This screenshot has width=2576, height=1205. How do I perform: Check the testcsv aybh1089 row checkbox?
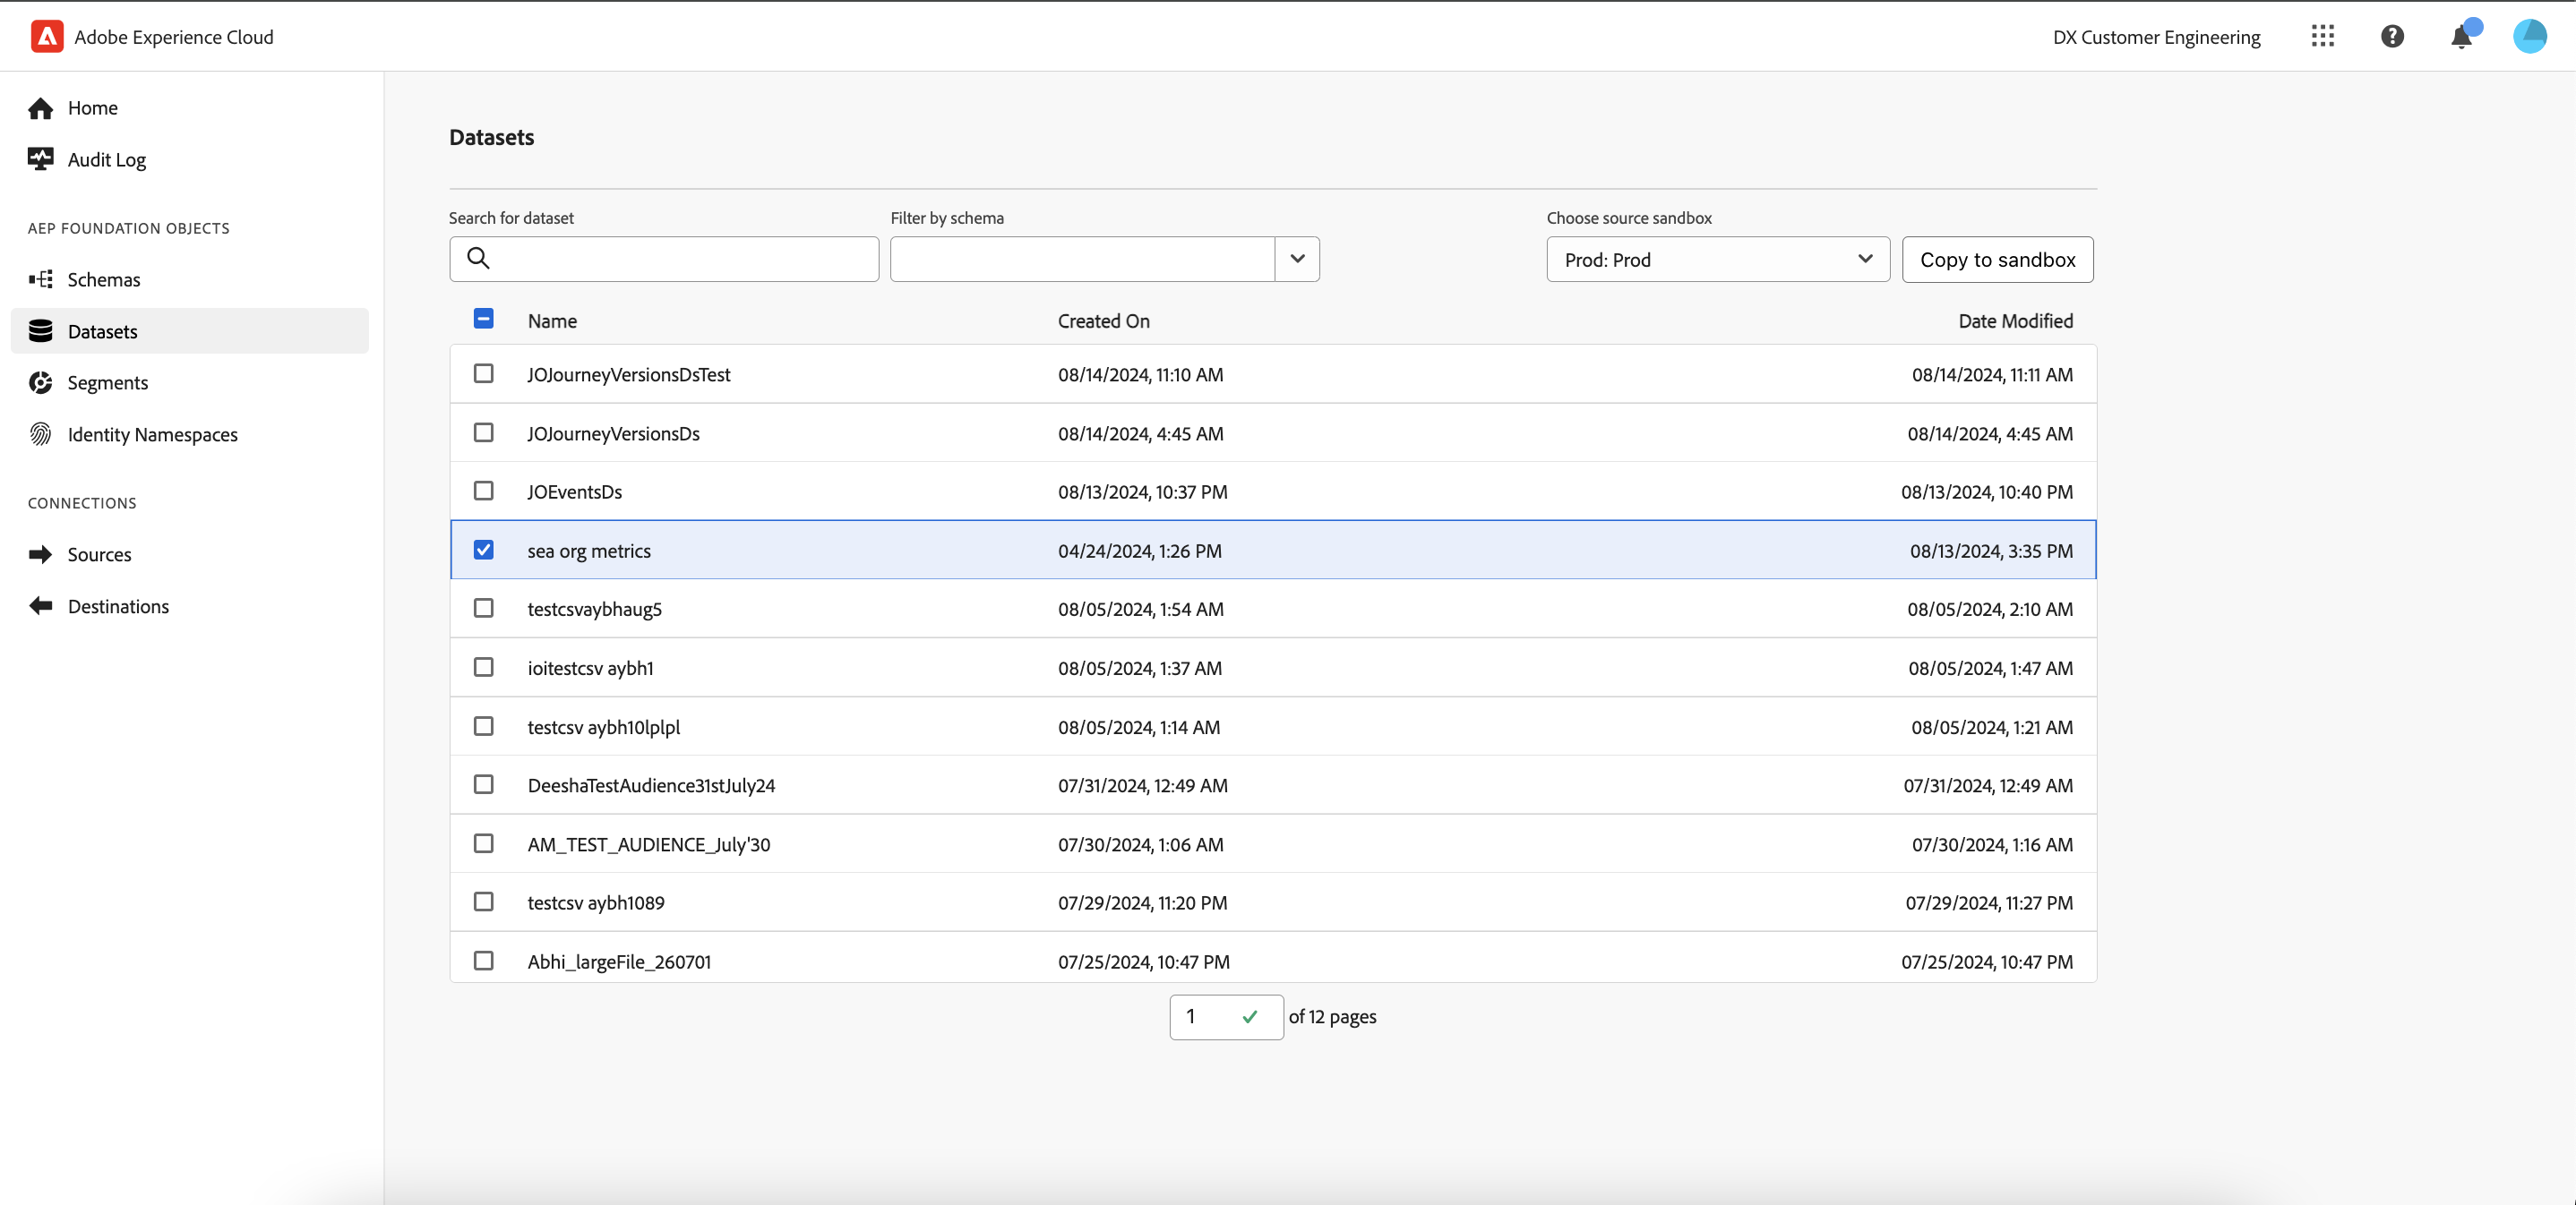(483, 902)
